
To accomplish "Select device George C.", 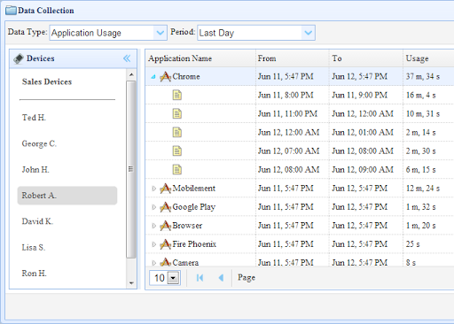I will (39, 143).
